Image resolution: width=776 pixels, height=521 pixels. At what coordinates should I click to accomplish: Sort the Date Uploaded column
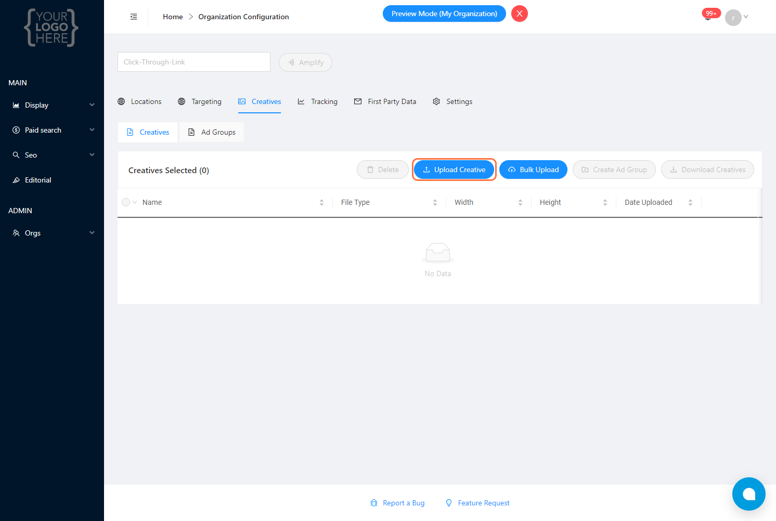coord(690,202)
